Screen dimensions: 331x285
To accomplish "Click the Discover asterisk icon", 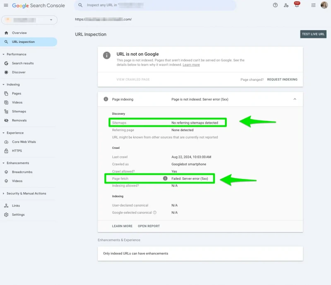I will coord(6,72).
